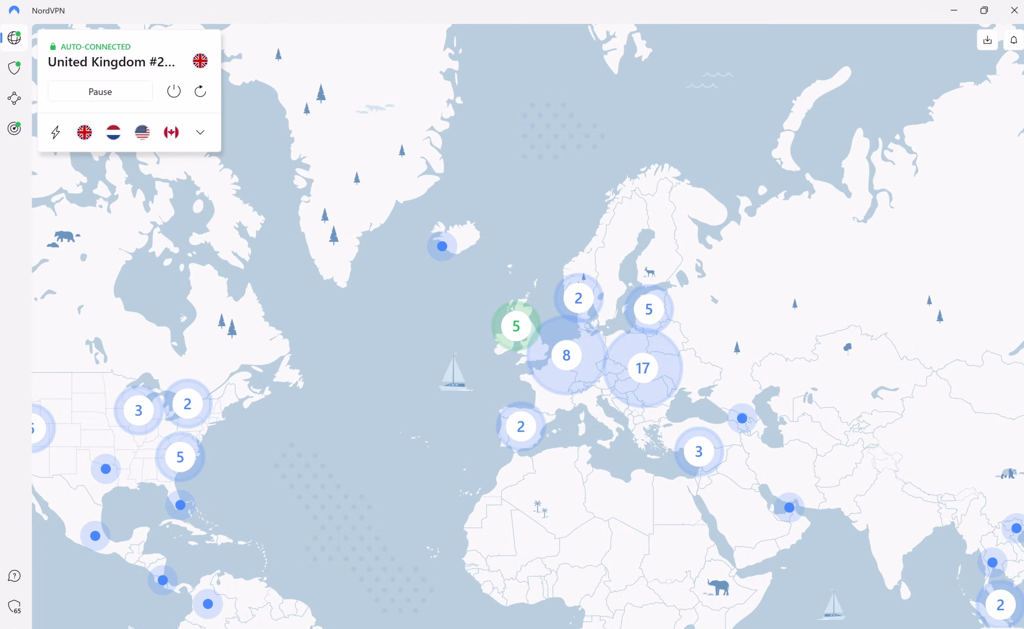Screen dimensions: 1024x629
Task: Open the speed test badge showing 65
Action: (x=14, y=607)
